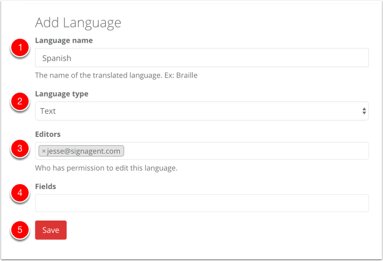Select the jesse@signagent.com editor tag
The height and width of the screenshot is (261, 383).
point(82,151)
